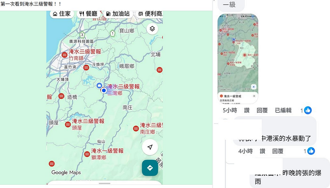Click the blue shopping pin near 三灣鄉
330x188 pixels.
tap(99, 86)
